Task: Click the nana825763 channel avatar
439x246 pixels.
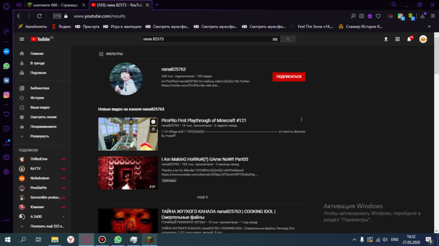Action: pyautogui.click(x=126, y=79)
